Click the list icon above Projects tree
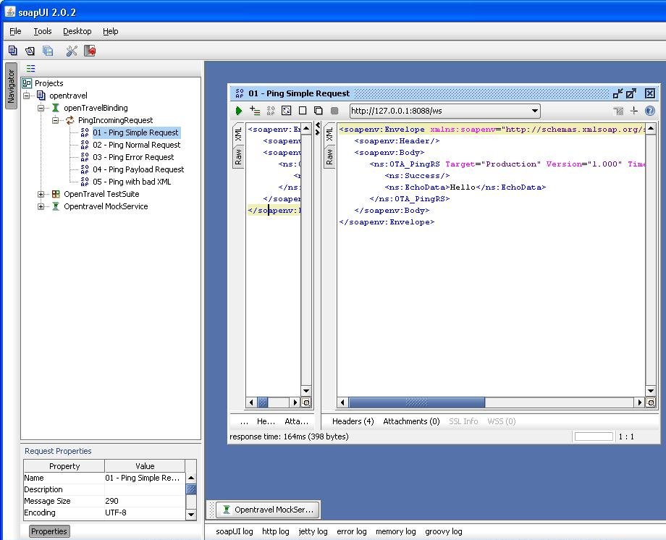666x540 pixels. pos(30,68)
